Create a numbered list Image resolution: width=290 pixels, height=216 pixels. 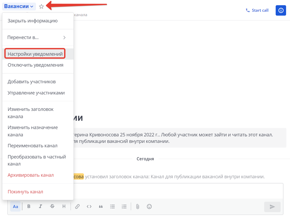(124, 206)
